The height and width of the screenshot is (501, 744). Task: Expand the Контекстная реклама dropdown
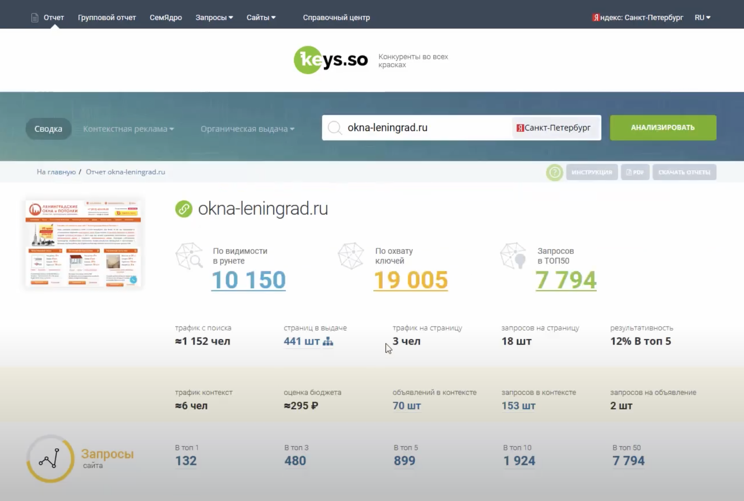128,129
